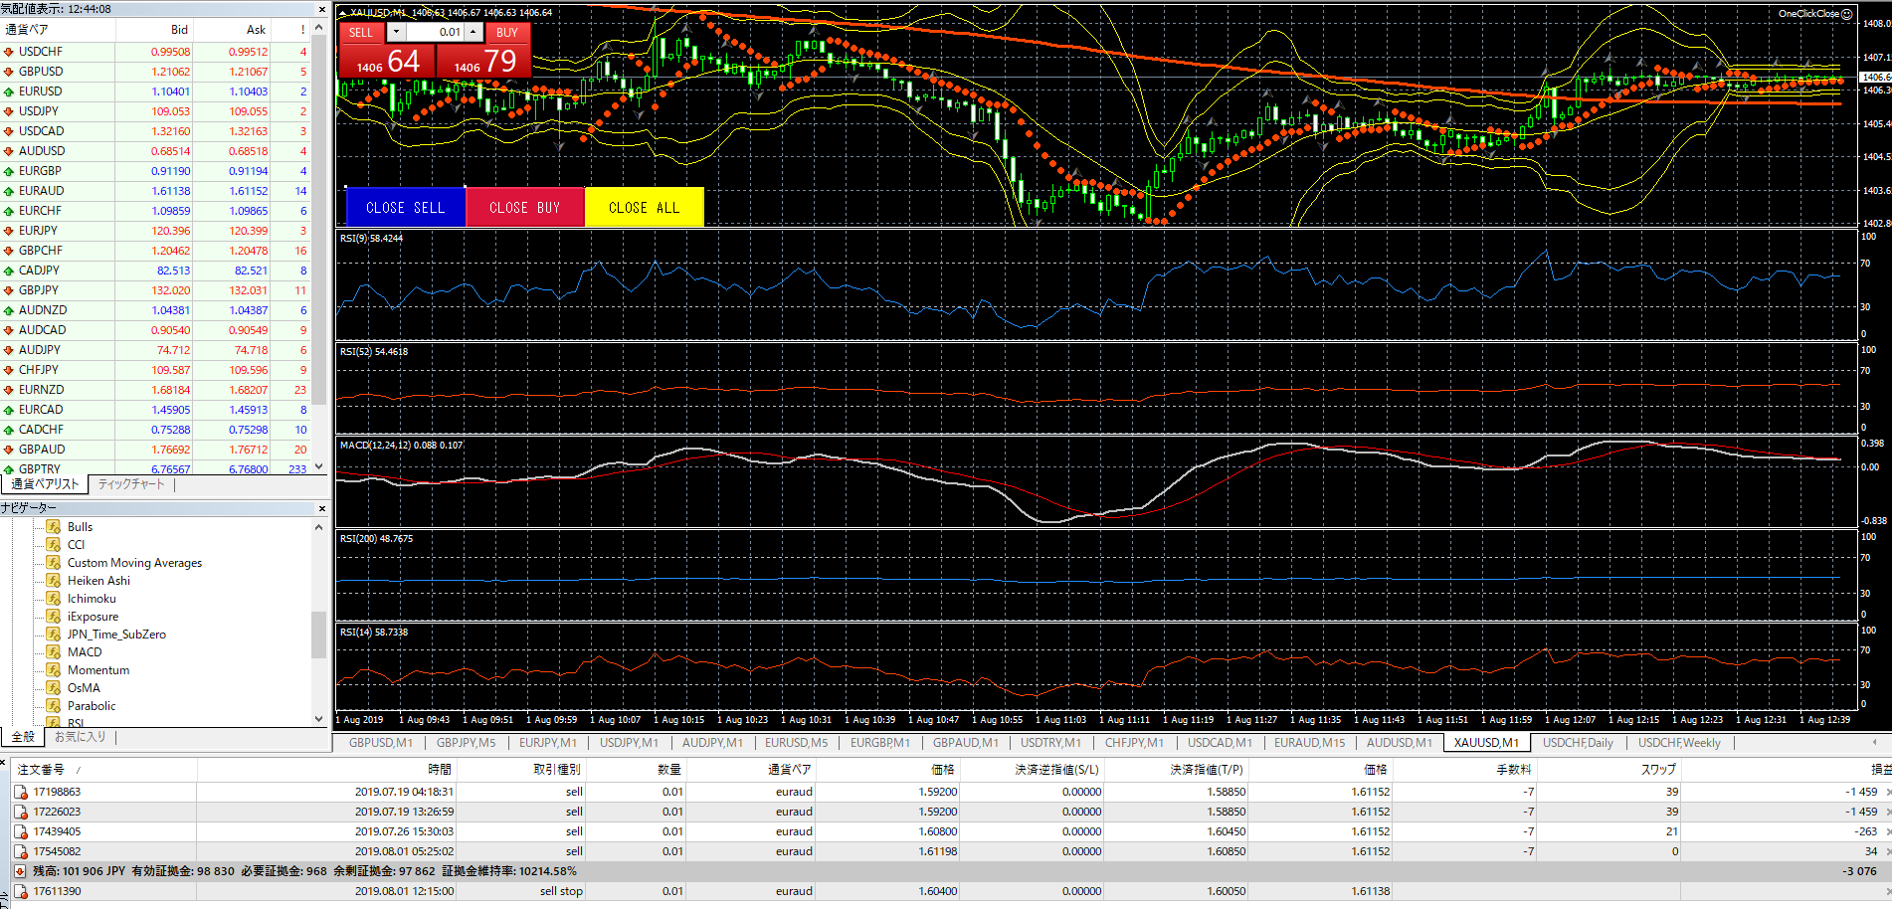Click the red down-arrow icon beside USDCHF

click(x=9, y=52)
